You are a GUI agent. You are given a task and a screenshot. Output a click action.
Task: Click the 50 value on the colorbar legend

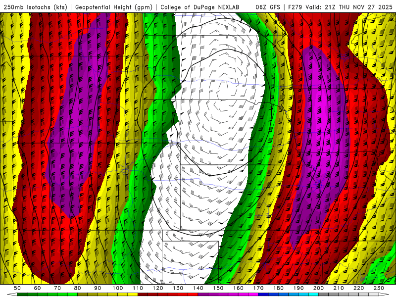tap(17, 288)
